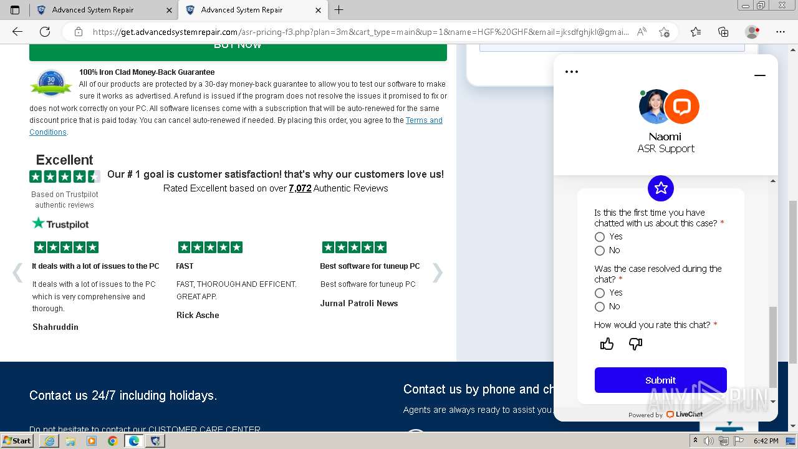Show next review with right arrow

438,273
